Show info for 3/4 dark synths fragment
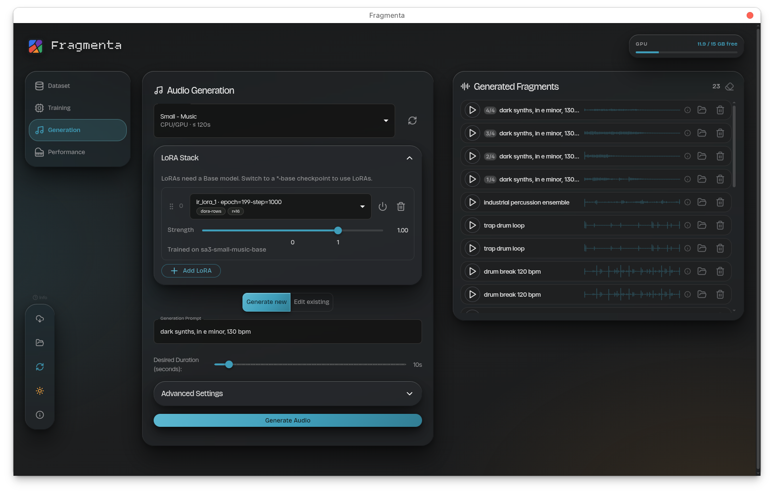This screenshot has height=495, width=774. click(x=688, y=133)
